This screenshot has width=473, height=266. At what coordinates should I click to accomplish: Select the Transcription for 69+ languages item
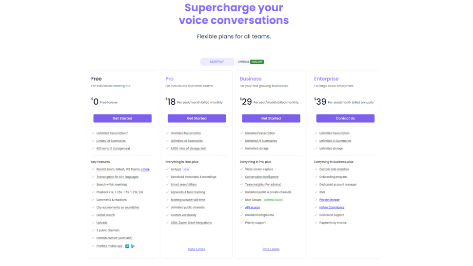[118, 177]
